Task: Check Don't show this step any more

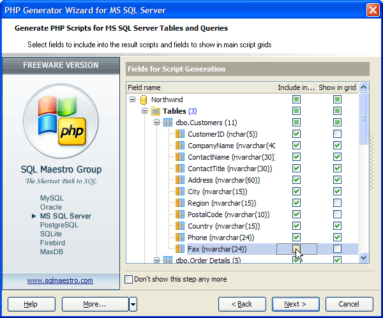Action: (128, 279)
